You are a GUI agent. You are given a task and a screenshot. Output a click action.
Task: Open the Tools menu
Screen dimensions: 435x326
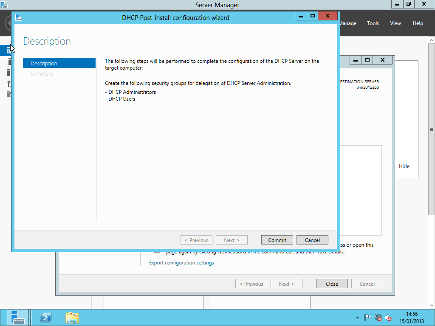[x=373, y=23]
